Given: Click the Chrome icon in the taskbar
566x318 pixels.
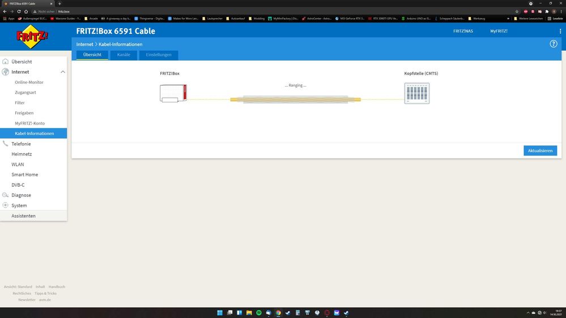Looking at the screenshot, I should click(x=278, y=312).
